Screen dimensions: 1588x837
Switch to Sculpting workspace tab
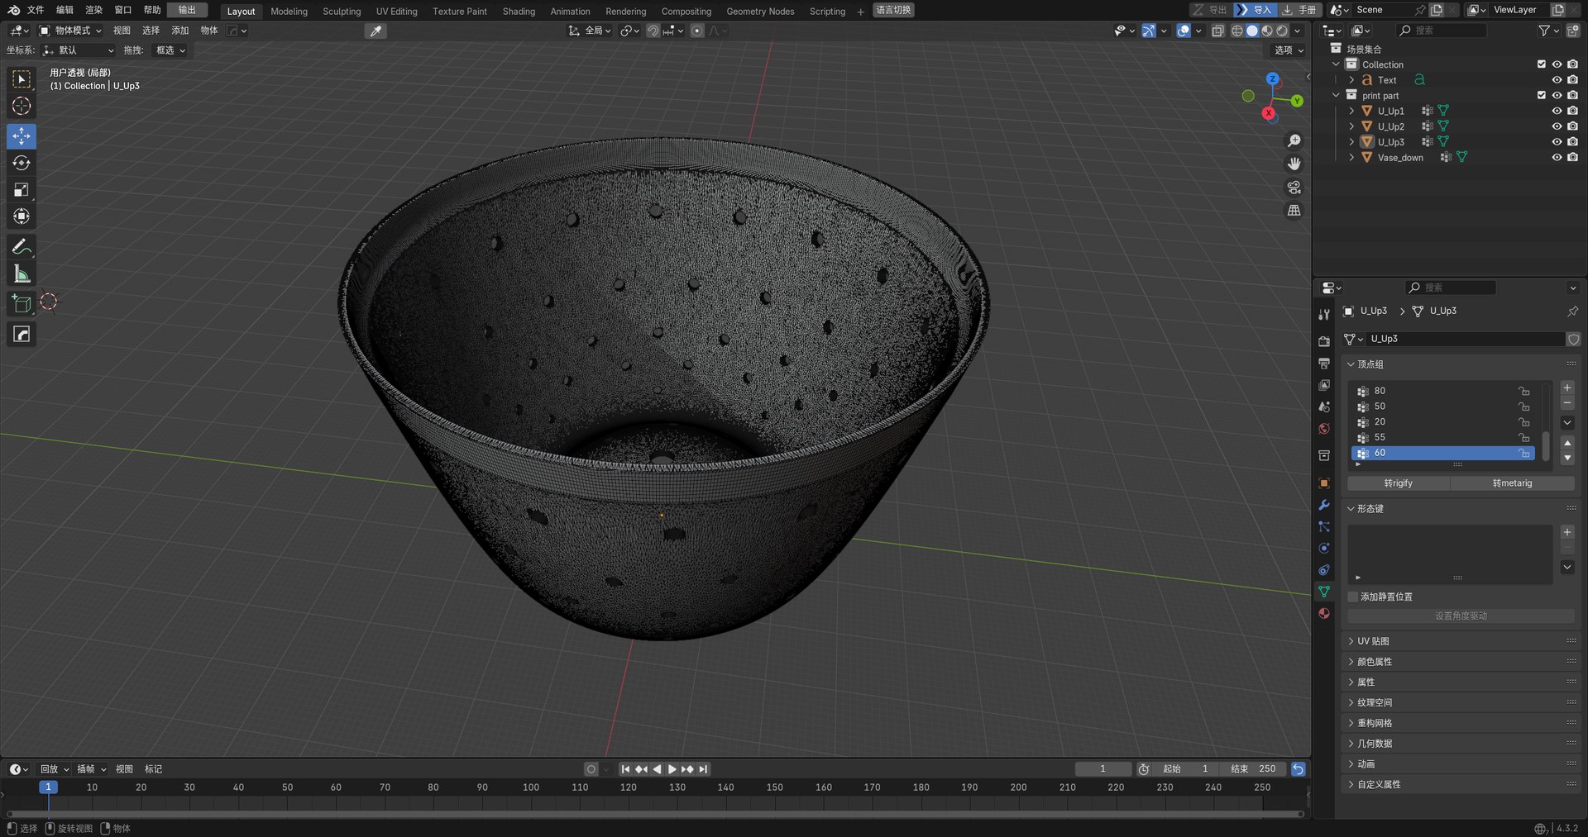[x=342, y=12]
